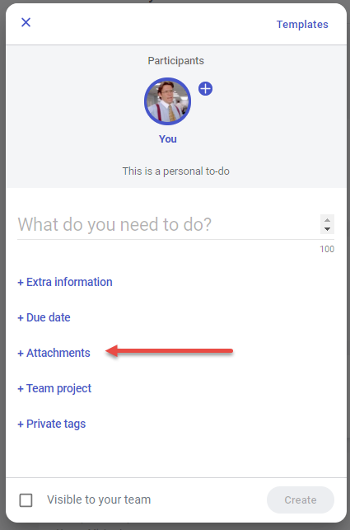
Task: Expand the Attachments section
Action: pyautogui.click(x=54, y=353)
